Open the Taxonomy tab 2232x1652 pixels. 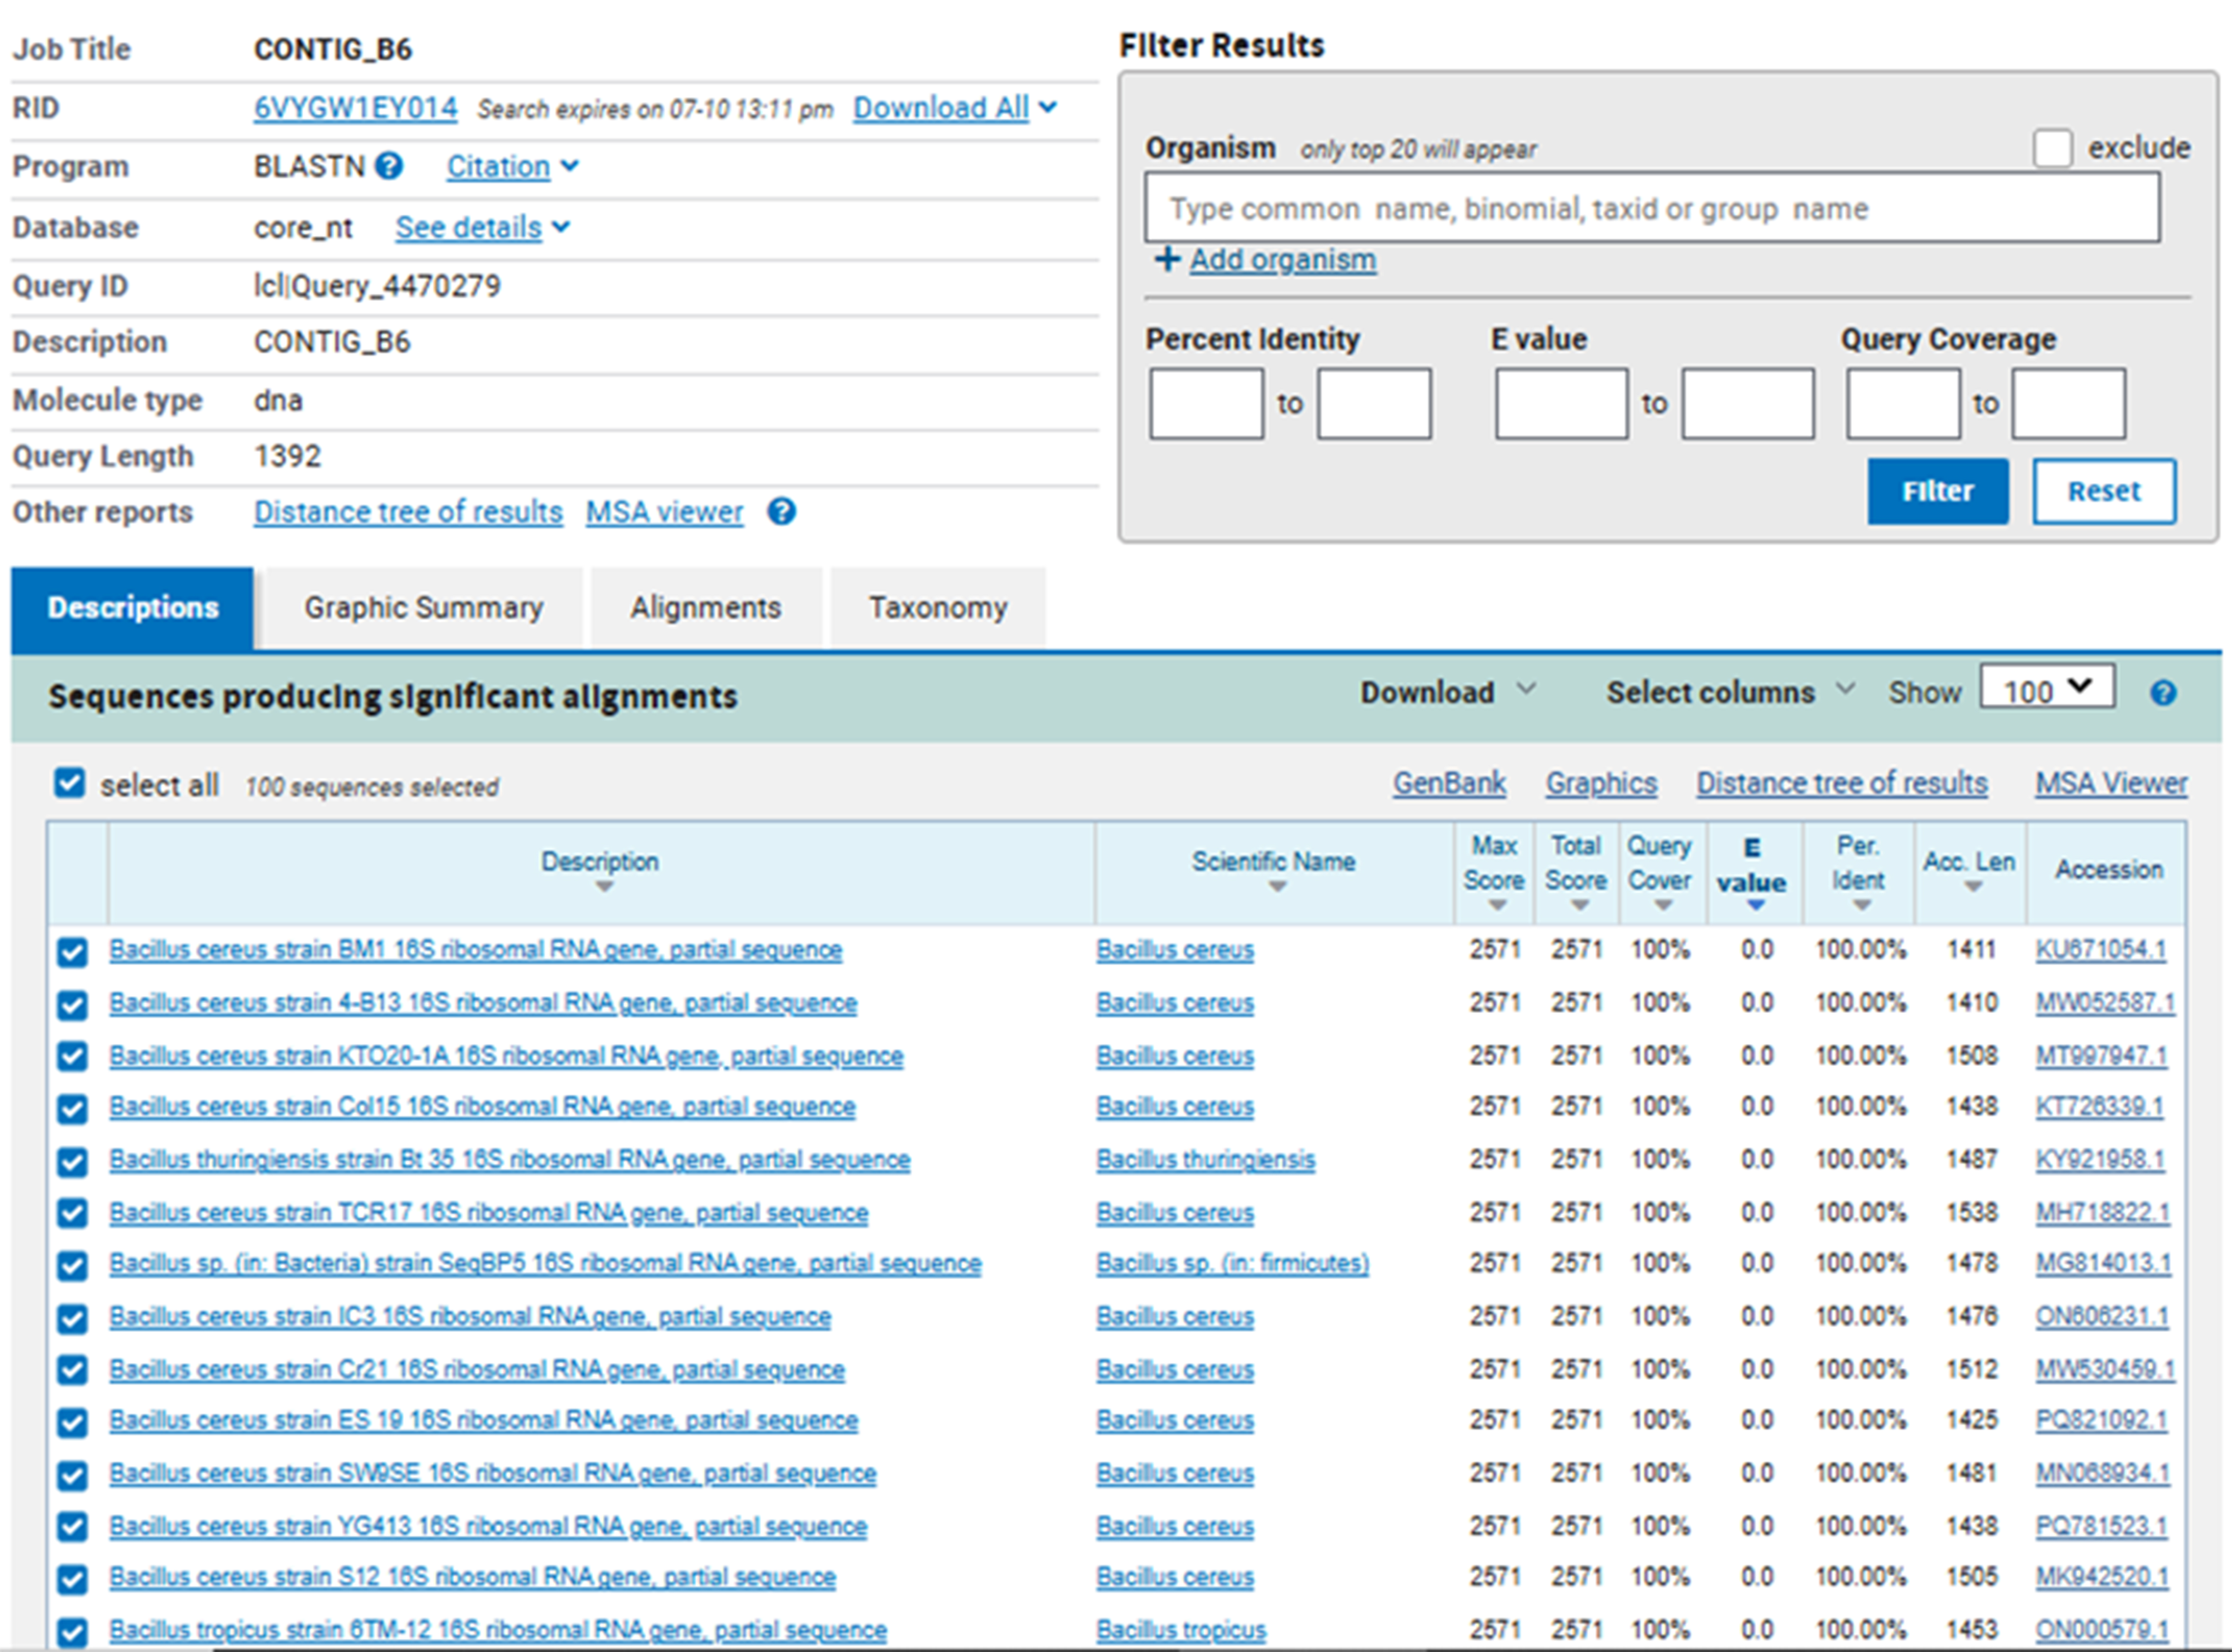937,608
